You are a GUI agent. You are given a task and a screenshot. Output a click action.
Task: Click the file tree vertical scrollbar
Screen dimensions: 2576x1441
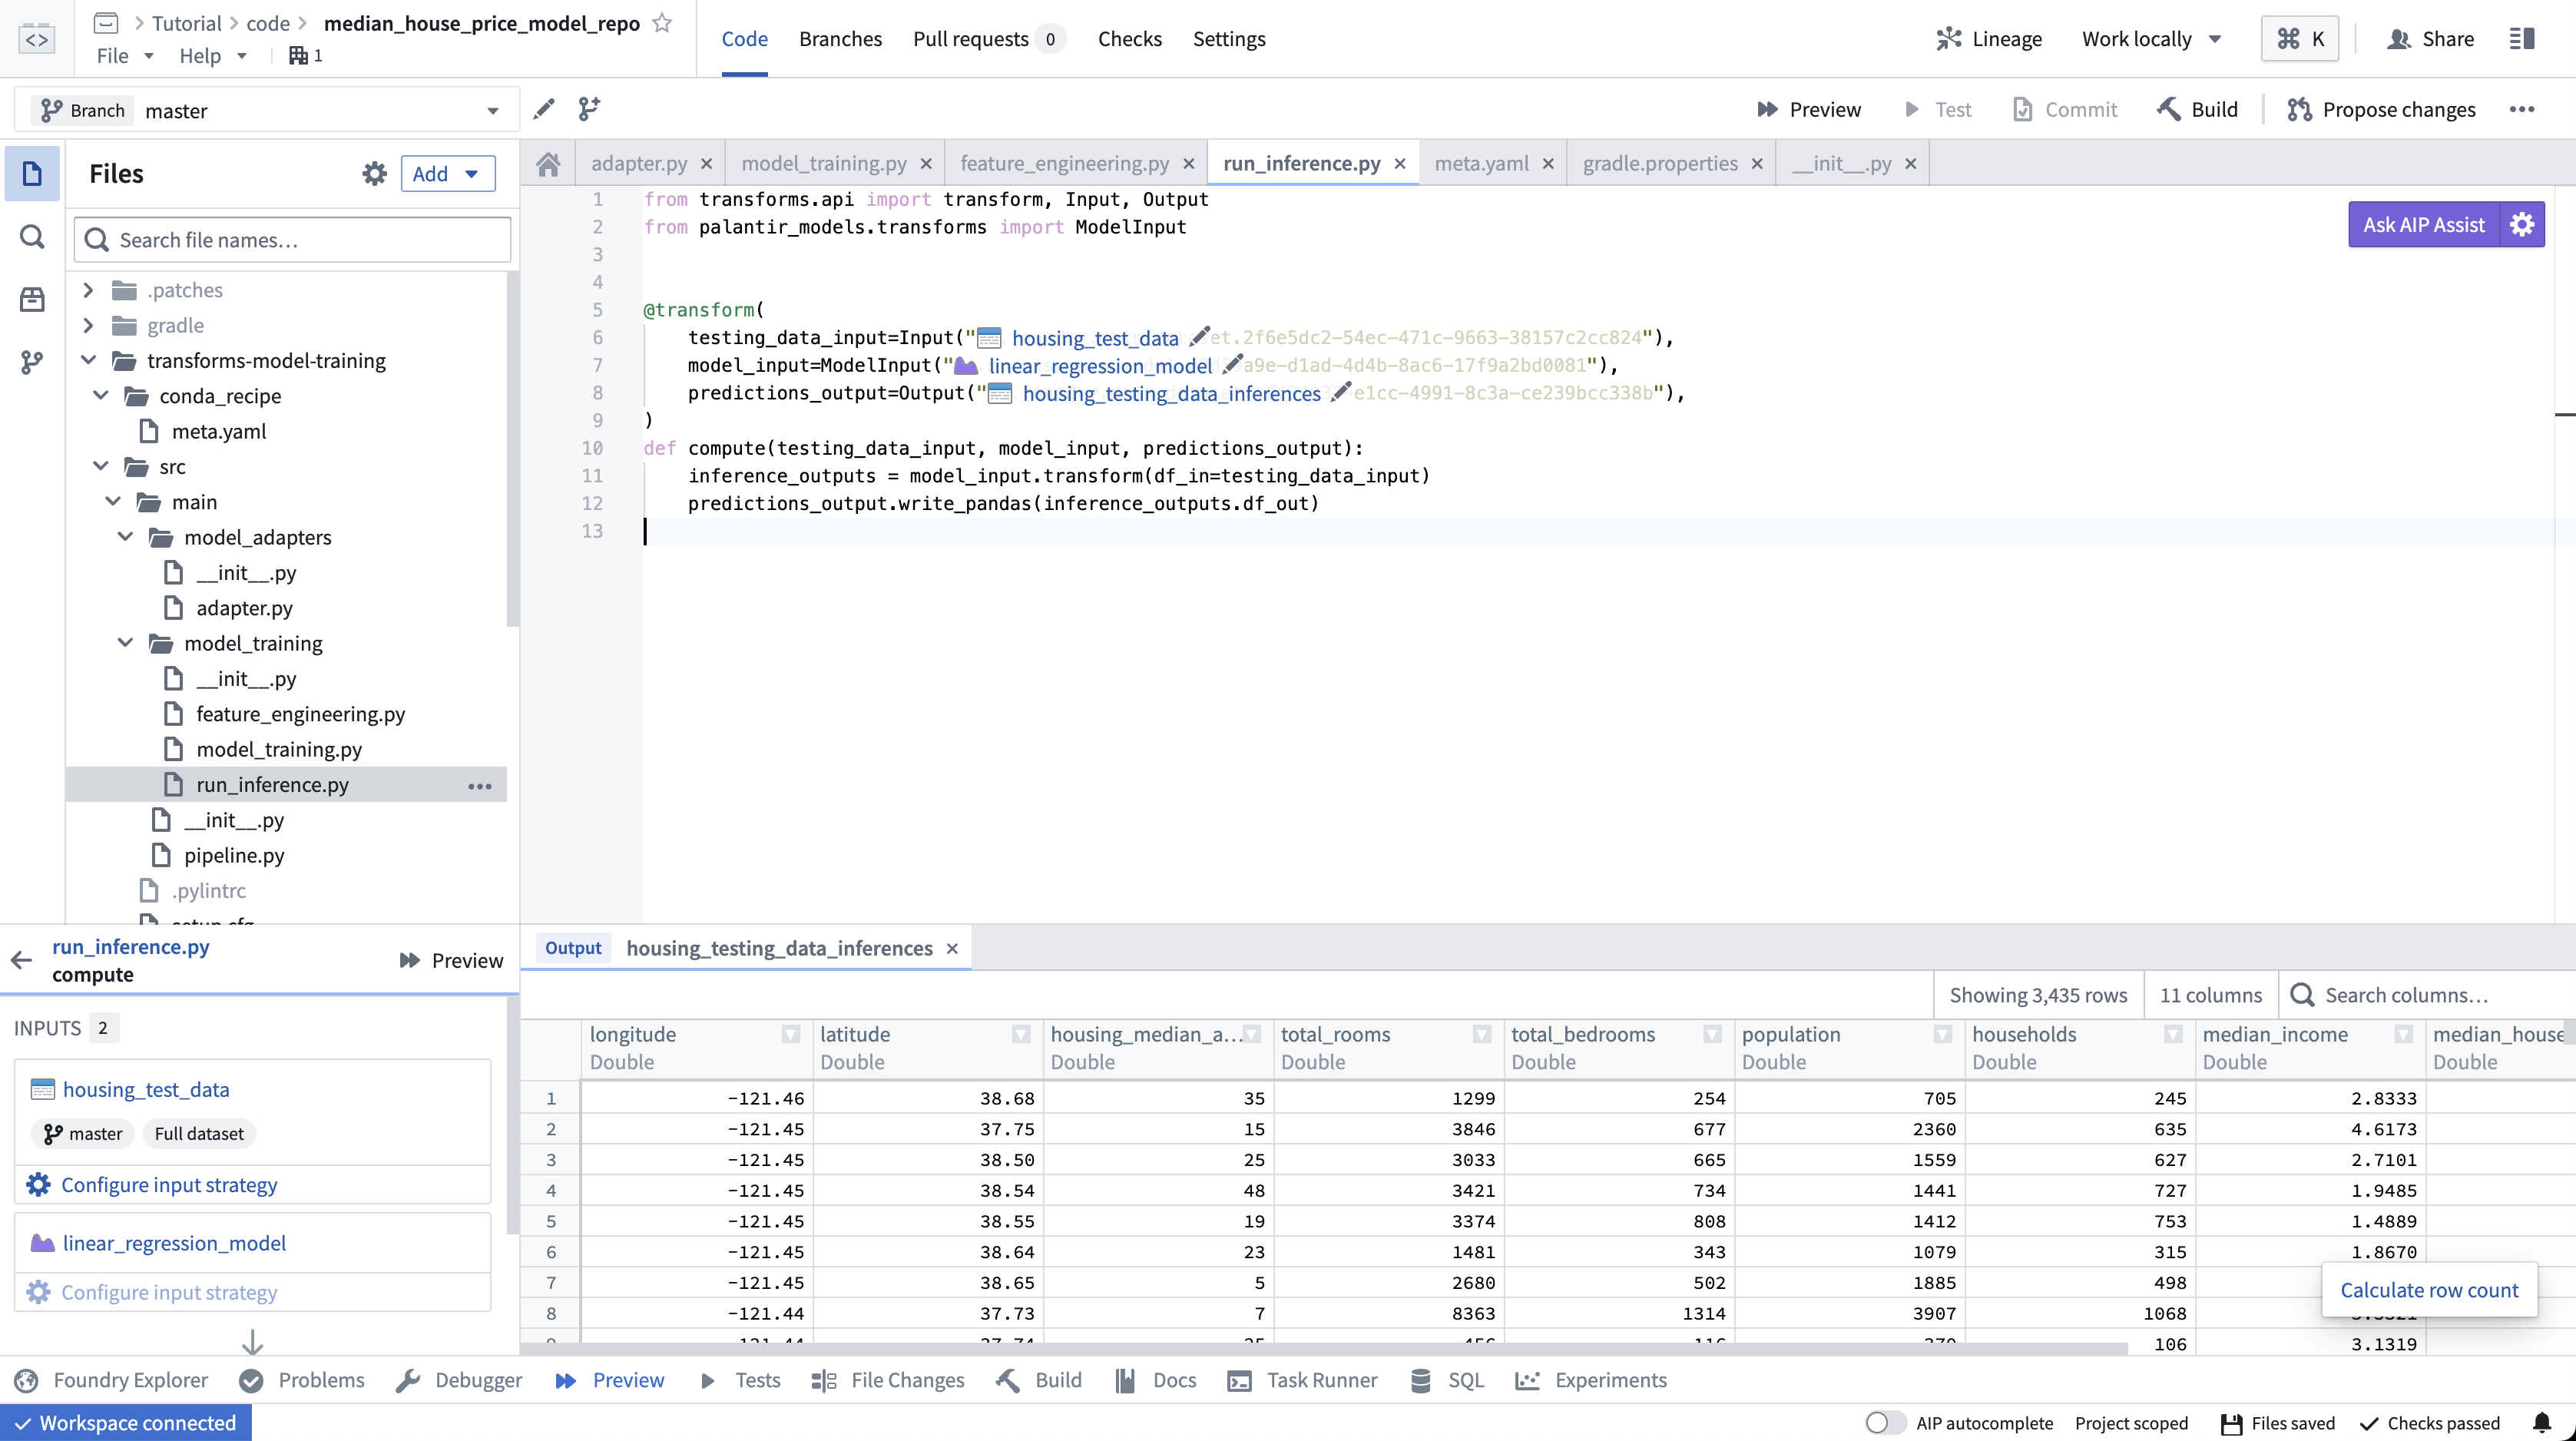coord(512,450)
